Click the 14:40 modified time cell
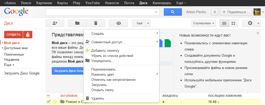 (x=212, y=101)
